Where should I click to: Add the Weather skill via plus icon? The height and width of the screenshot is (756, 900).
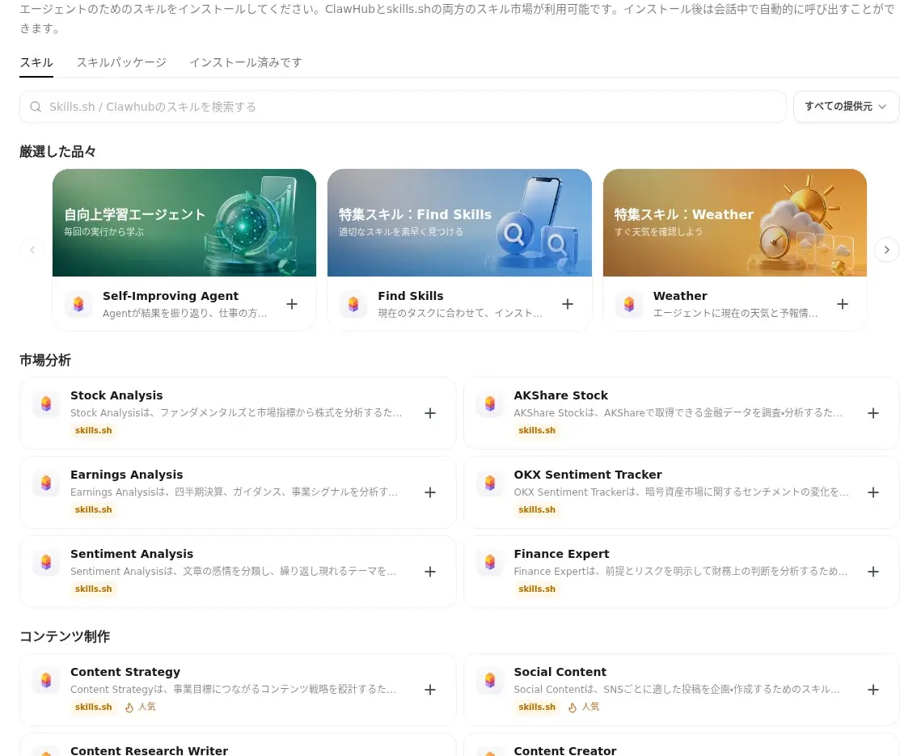(x=842, y=304)
